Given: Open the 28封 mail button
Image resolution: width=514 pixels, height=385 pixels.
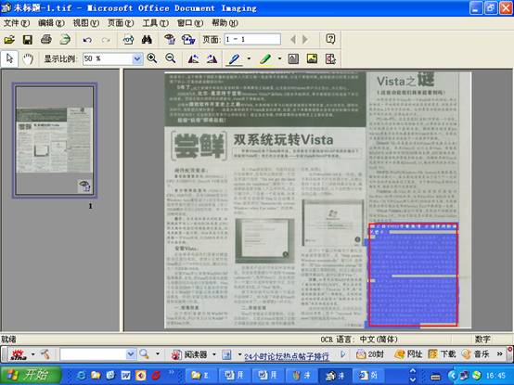Looking at the screenshot, I should [x=370, y=354].
